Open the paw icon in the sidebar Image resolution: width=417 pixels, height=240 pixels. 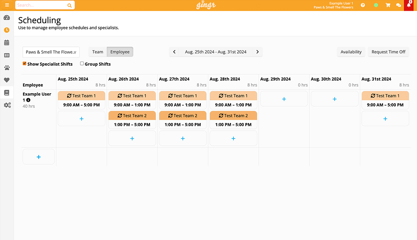tap(7, 67)
